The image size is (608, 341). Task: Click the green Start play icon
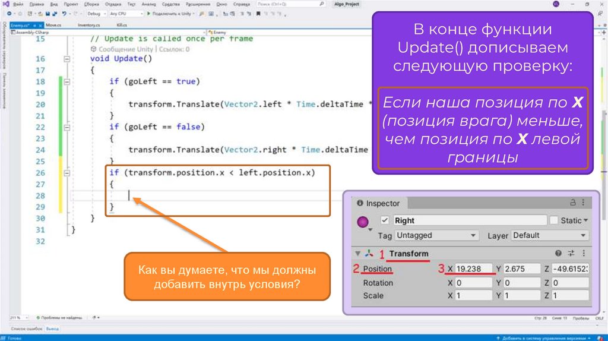[x=148, y=14]
